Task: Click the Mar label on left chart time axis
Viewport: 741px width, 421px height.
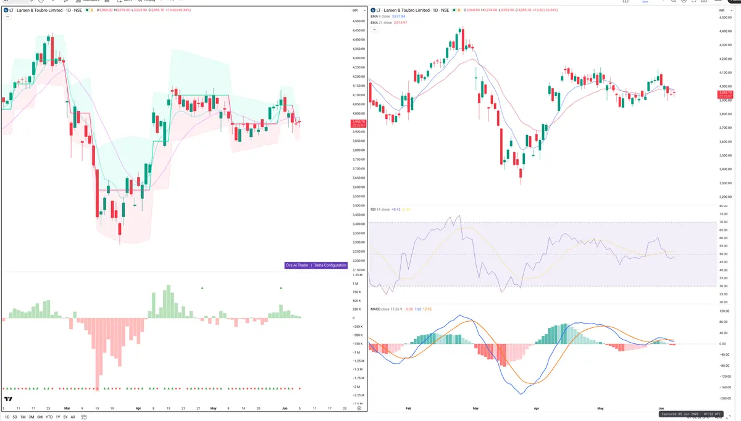Action: (x=67, y=408)
